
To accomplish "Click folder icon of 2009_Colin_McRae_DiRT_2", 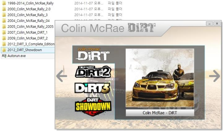I will [x=4, y=38].
